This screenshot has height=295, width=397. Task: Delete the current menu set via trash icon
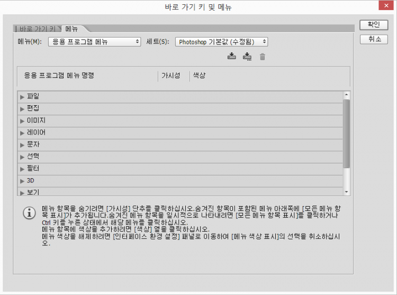click(x=262, y=57)
